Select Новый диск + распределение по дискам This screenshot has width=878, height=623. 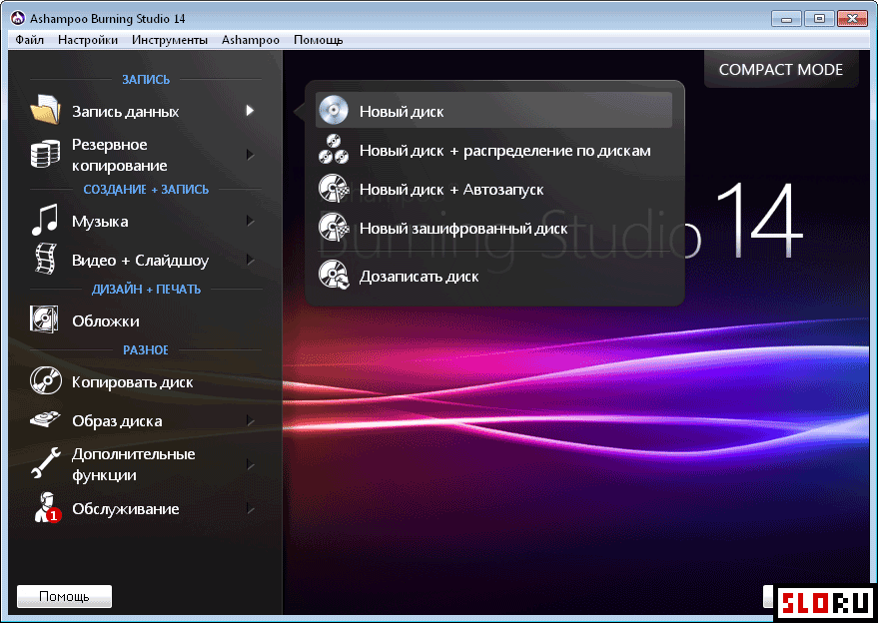pyautogui.click(x=493, y=150)
